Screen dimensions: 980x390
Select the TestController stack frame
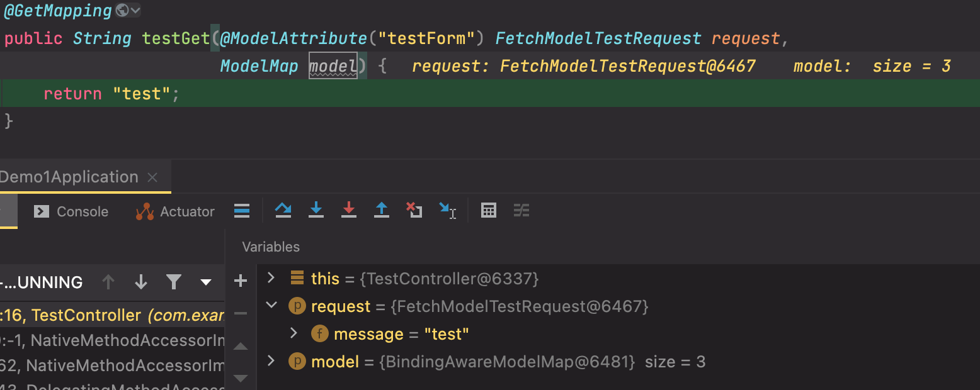tap(112, 315)
